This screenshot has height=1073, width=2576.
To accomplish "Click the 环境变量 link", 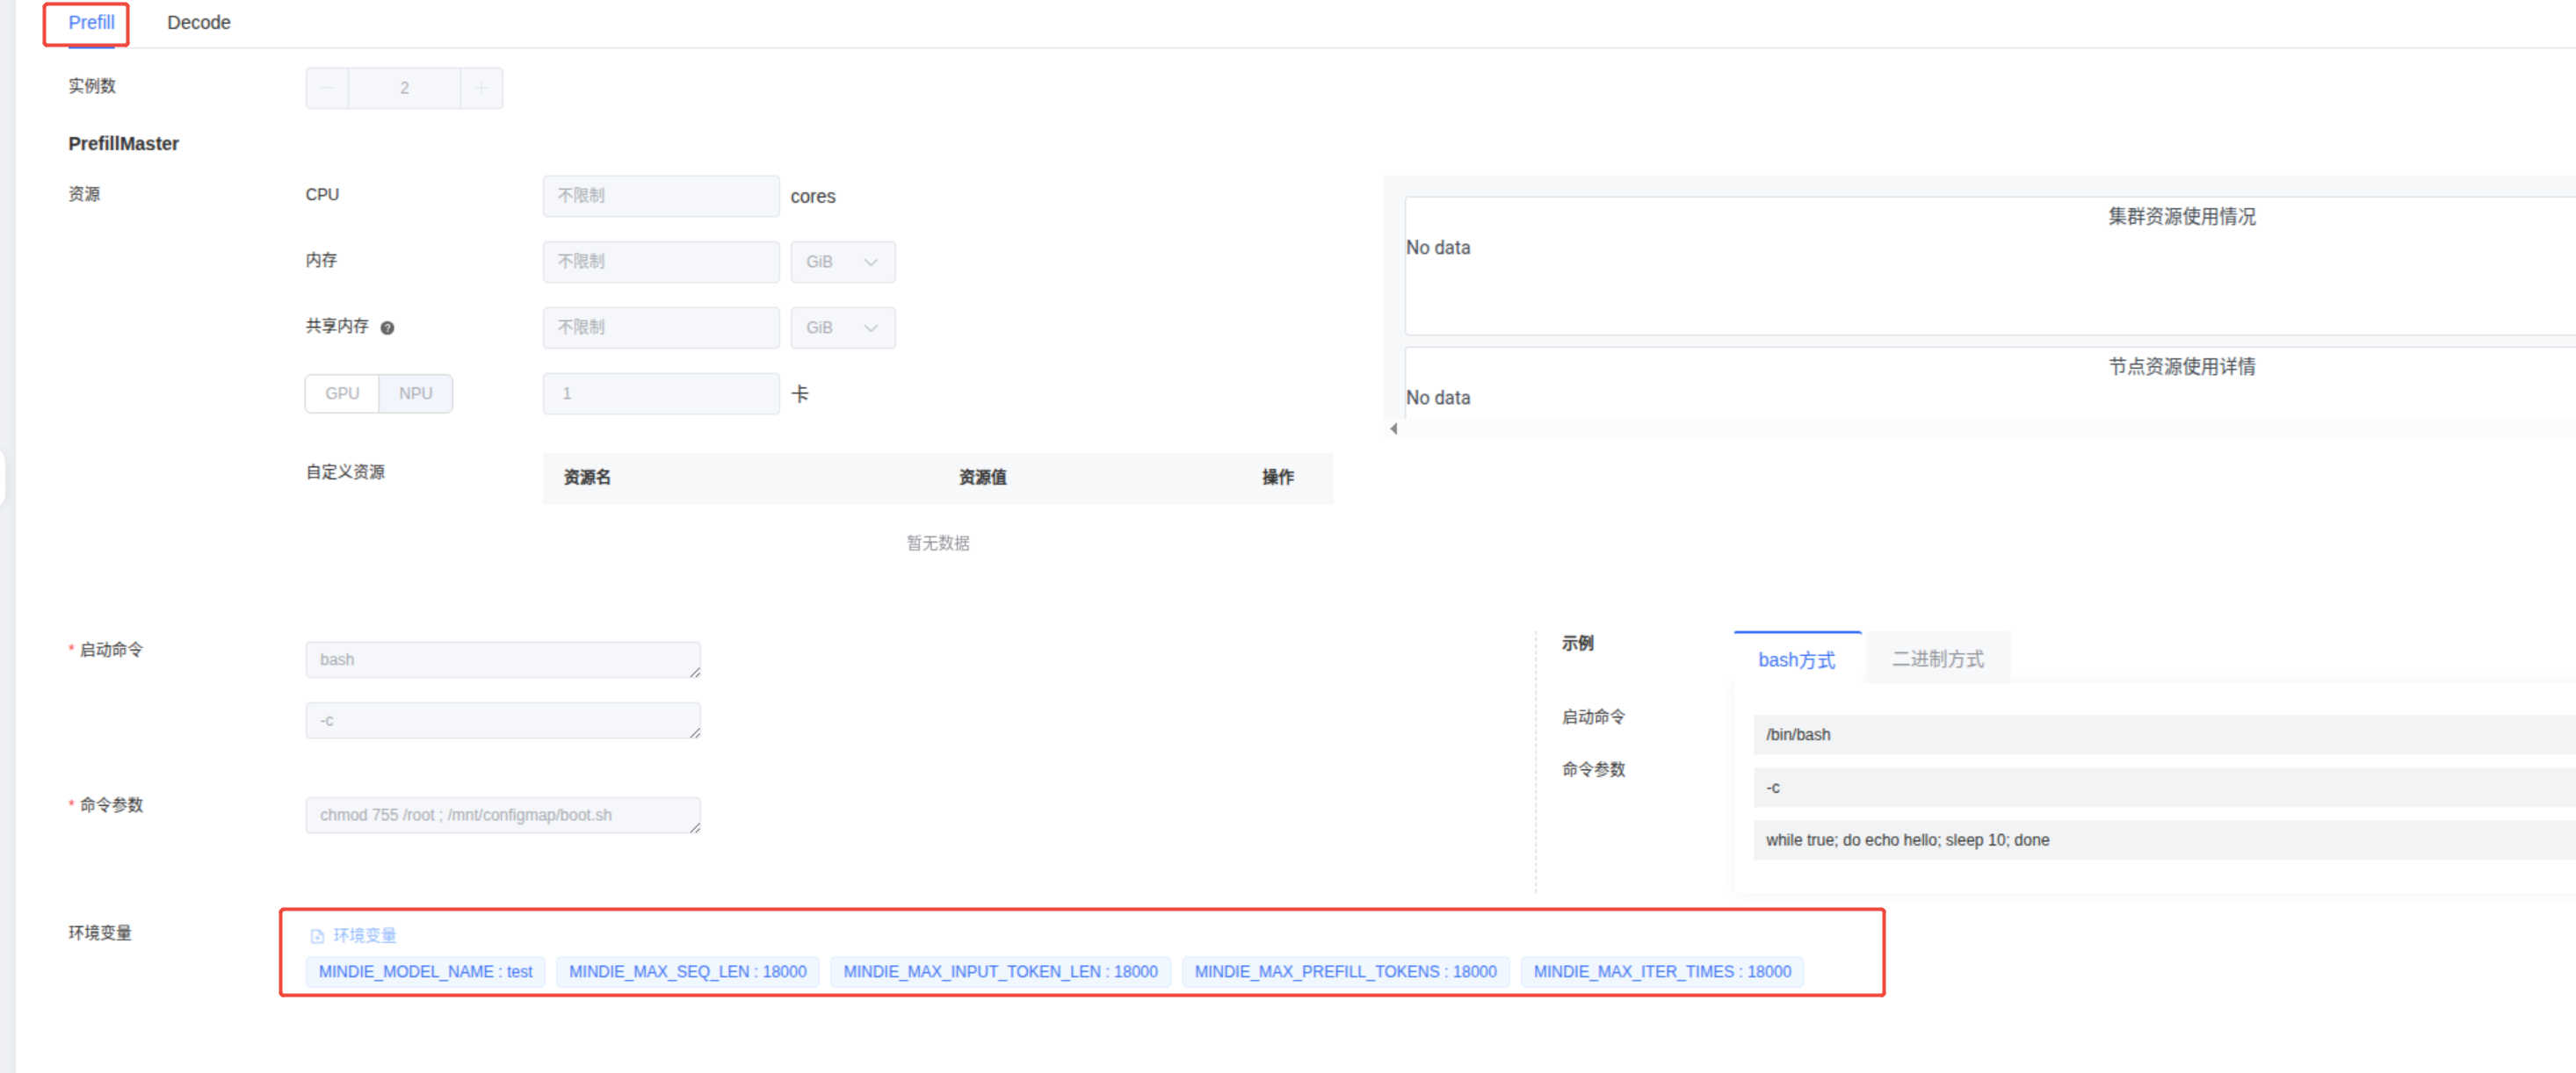I will pyautogui.click(x=364, y=935).
